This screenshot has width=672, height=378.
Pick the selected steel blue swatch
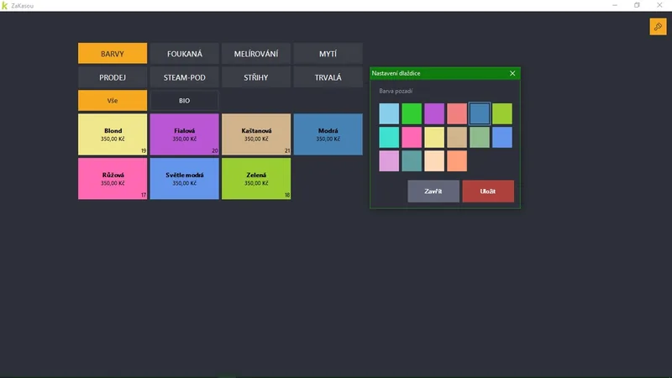[479, 113]
